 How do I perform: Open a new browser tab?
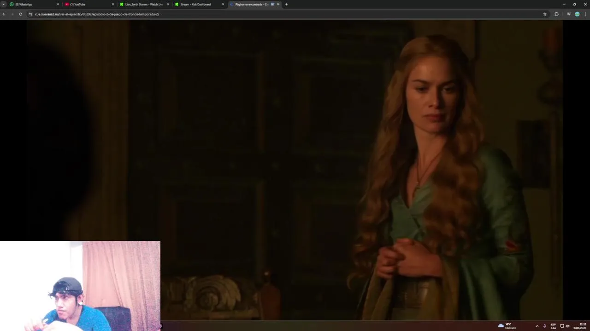(286, 4)
